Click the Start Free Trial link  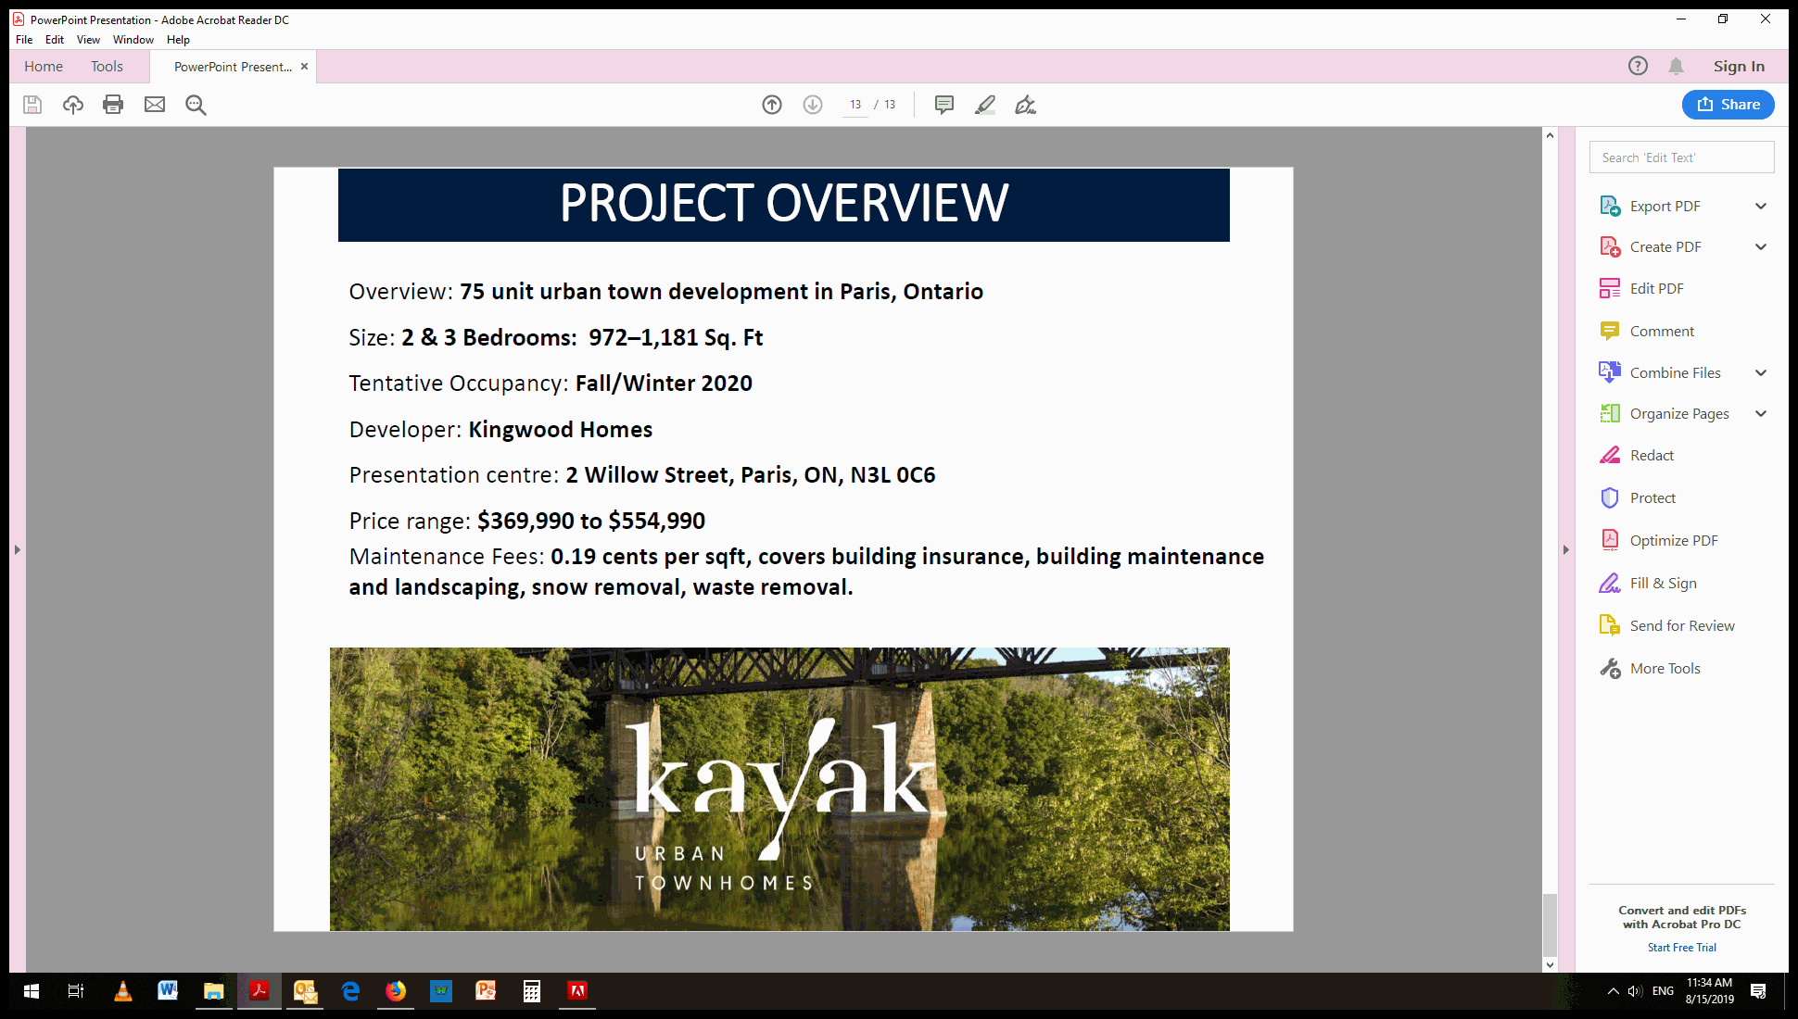point(1681,948)
